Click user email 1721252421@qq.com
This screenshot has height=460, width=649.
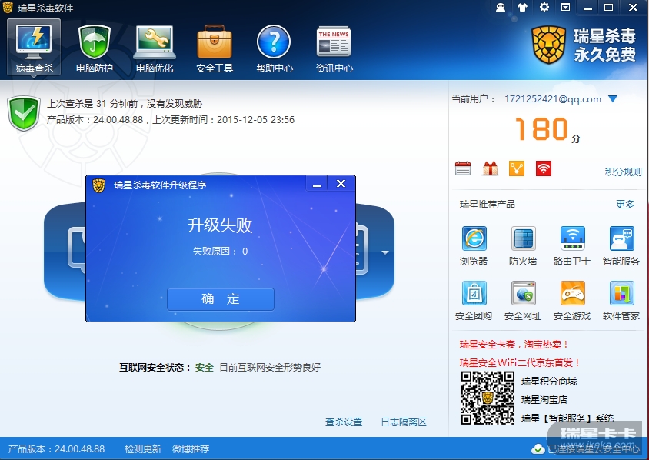[x=553, y=99]
